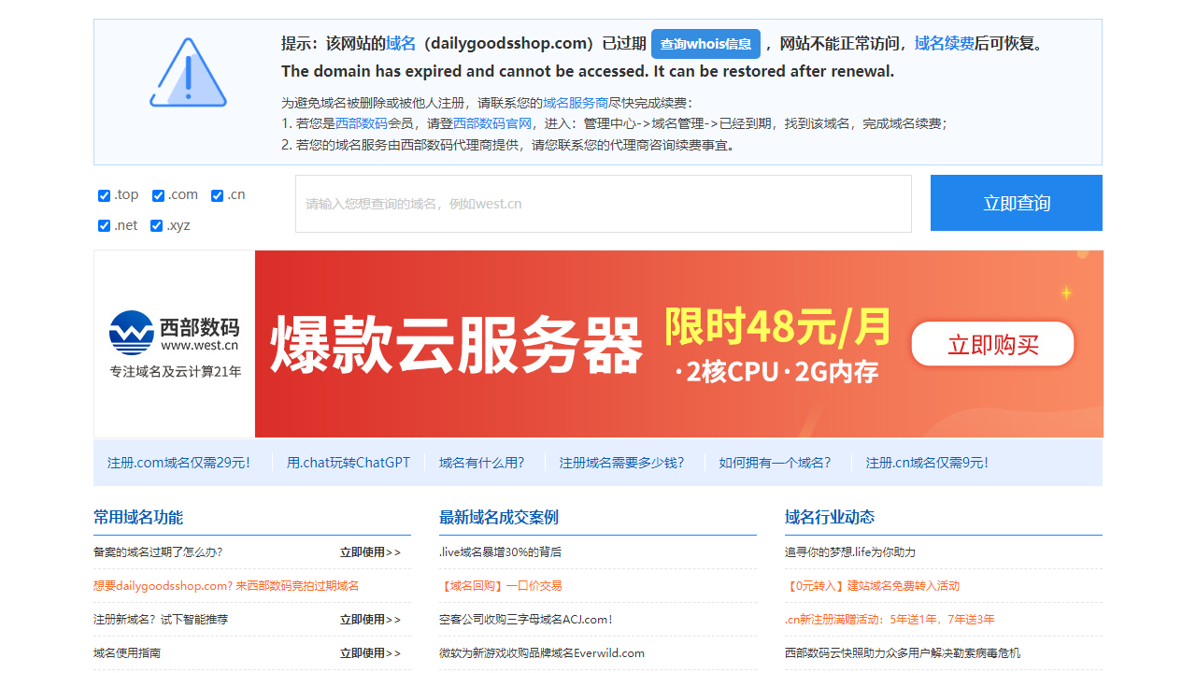1196x673 pixels.
Task: Click the 最新域名成交案例 section heading
Action: pos(499,517)
